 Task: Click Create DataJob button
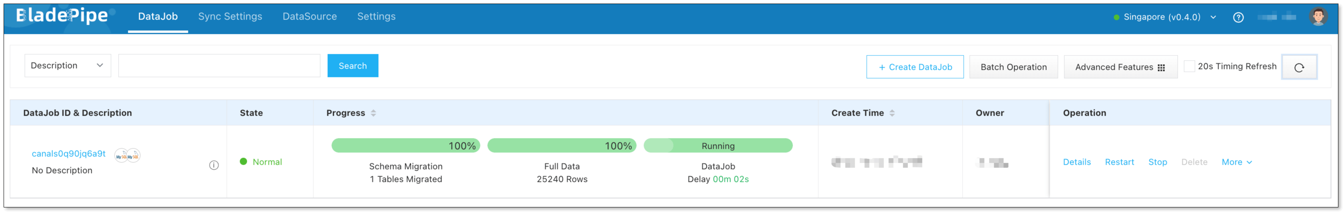(x=914, y=67)
